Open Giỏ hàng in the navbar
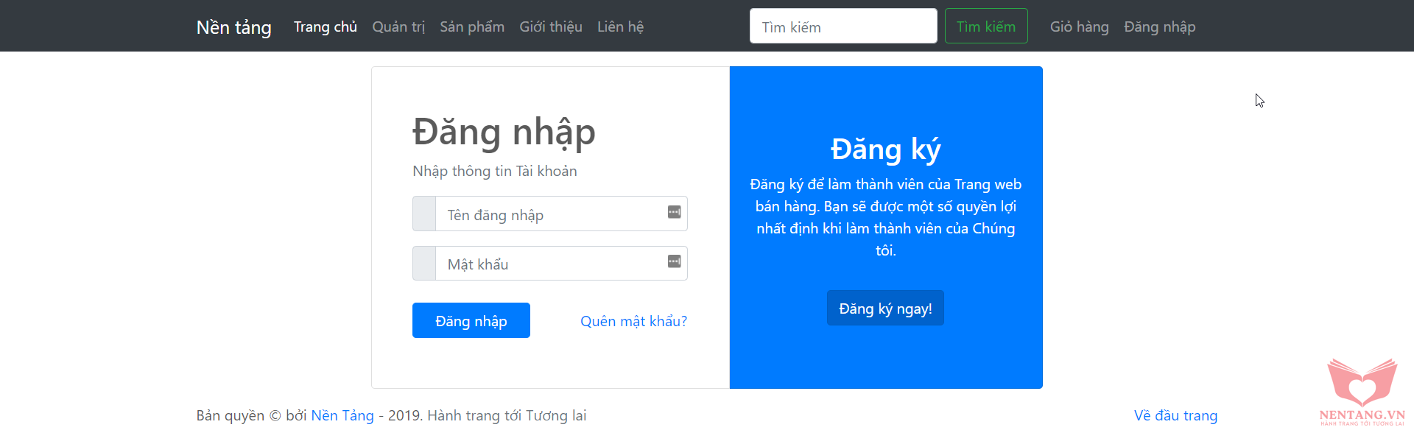1414x444 pixels. point(1079,27)
